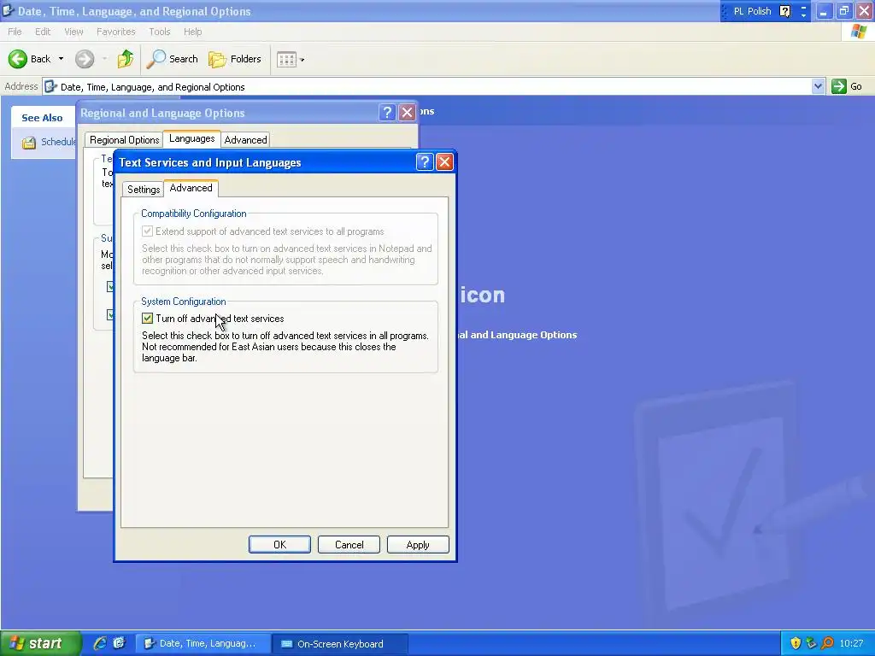Open the language bar options arrow
Screen dimensions: 875x656
tap(803, 15)
